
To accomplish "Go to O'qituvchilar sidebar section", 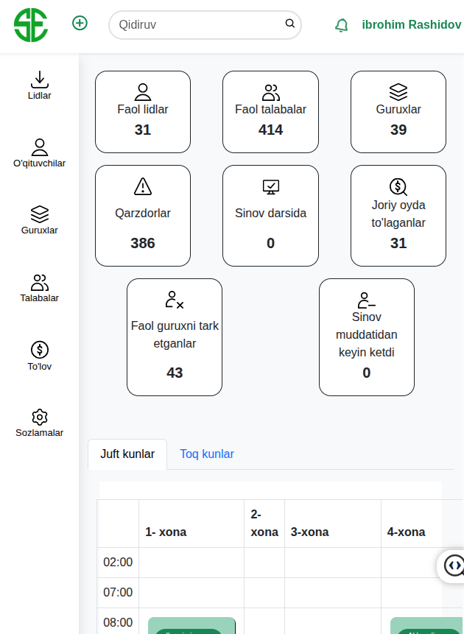I will (x=40, y=153).
